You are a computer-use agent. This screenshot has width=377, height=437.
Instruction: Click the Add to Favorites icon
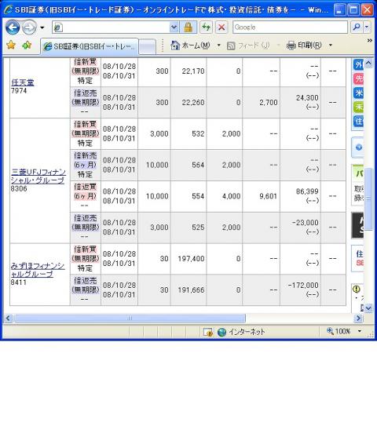(x=27, y=45)
